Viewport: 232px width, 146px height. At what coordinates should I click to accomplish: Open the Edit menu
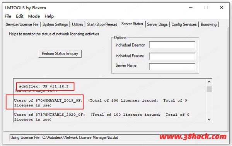pos(20,16)
